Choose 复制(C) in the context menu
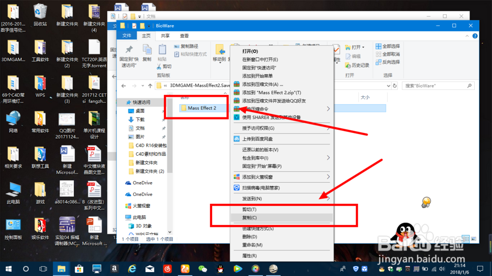The image size is (492, 276). click(x=281, y=218)
